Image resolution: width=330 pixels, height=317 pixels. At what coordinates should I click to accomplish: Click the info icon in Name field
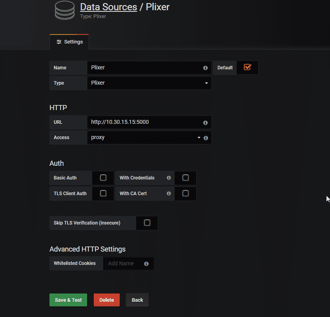pos(205,68)
